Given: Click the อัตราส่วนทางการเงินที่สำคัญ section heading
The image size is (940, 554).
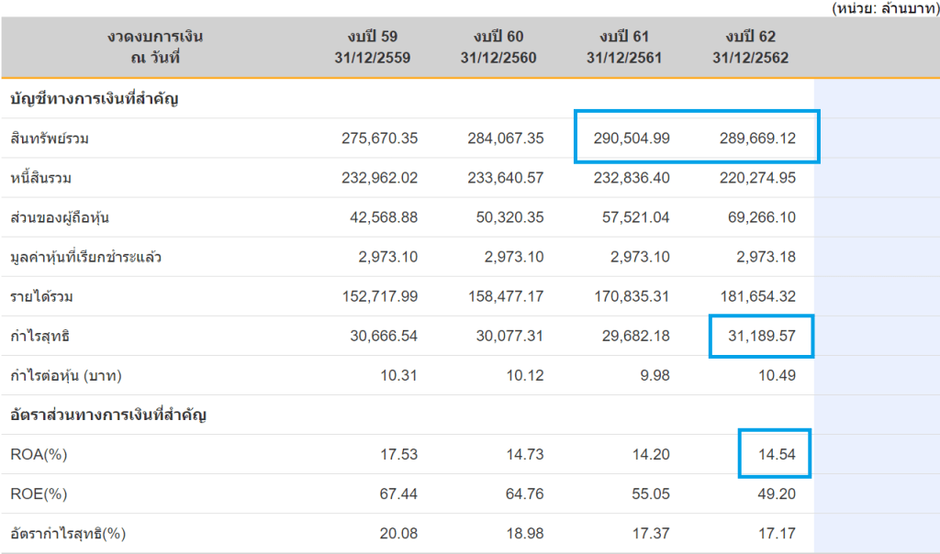Looking at the screenshot, I should point(107,415).
